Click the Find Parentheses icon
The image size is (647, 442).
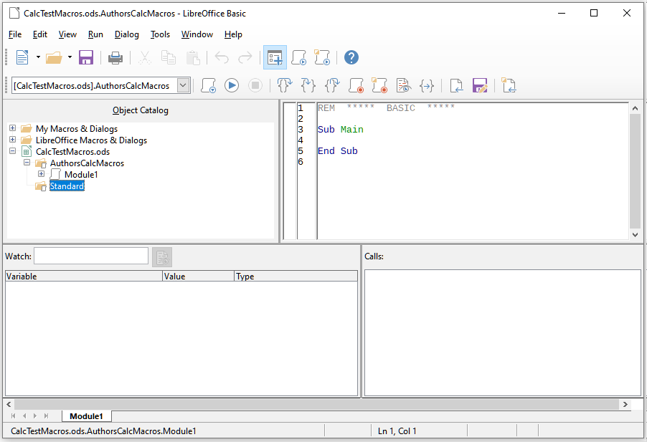[x=427, y=85]
